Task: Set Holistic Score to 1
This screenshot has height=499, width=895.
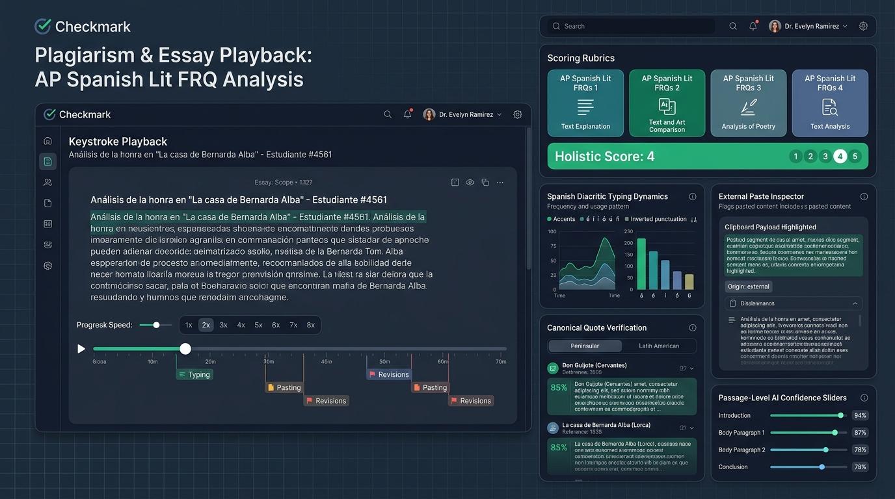Action: pyautogui.click(x=795, y=156)
